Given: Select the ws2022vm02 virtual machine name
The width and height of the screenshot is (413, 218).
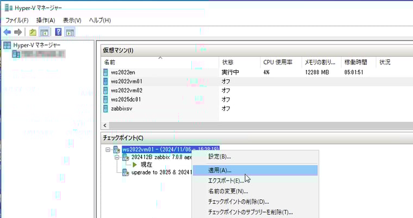Looking at the screenshot, I should (x=127, y=90).
